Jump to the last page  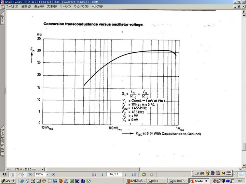134,174
